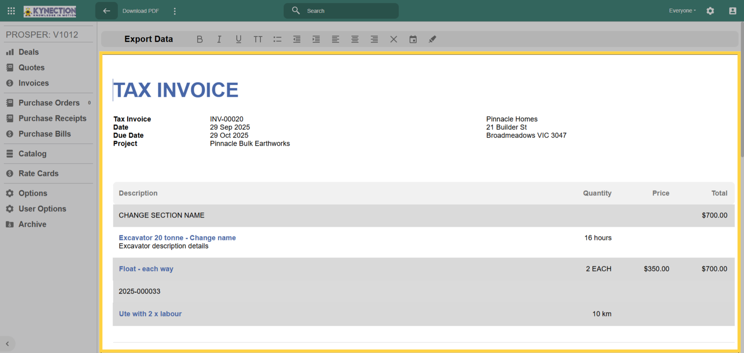Click the Catalog list icon

(10, 154)
